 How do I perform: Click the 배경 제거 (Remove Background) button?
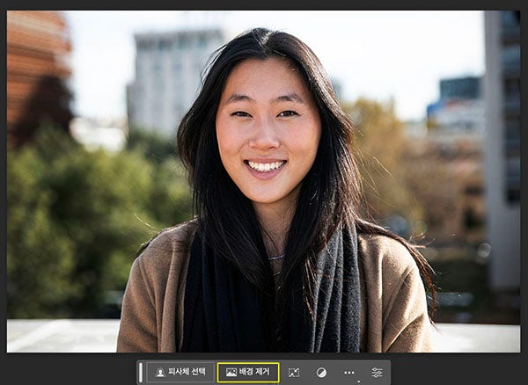[x=248, y=372]
